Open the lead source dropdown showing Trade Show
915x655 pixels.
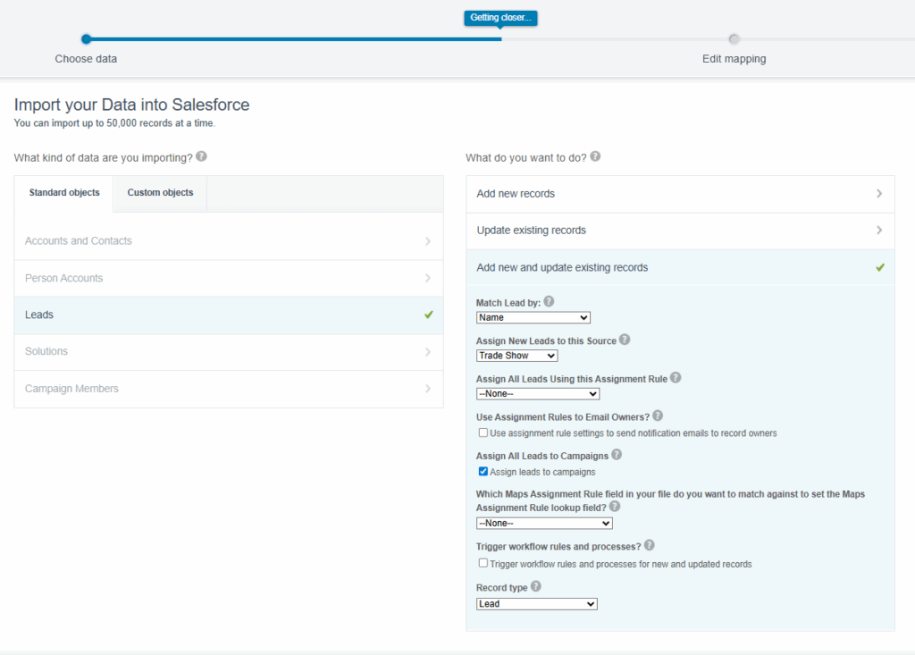(x=516, y=355)
